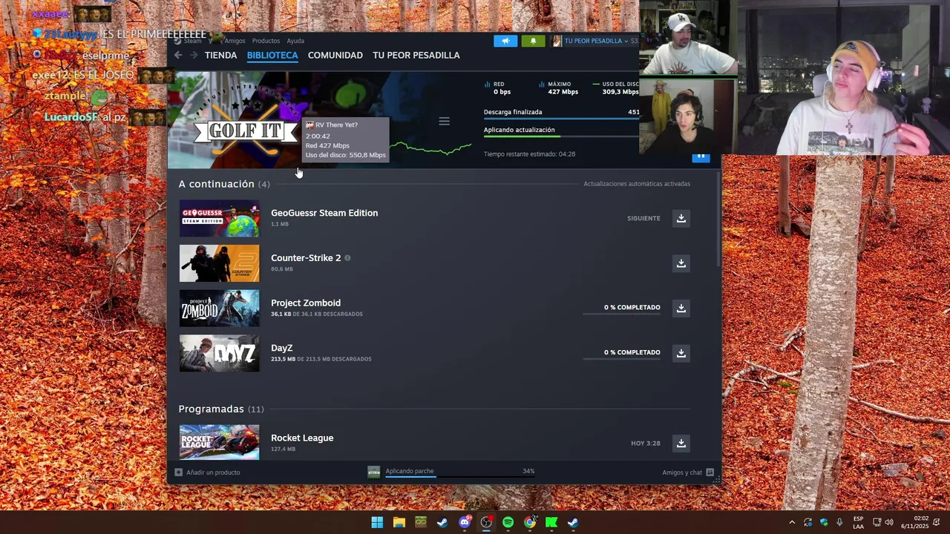Download the Rocket League update now
Screen dimensions: 950x534
point(681,443)
